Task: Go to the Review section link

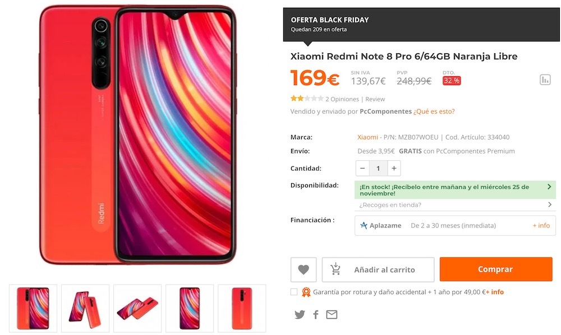Action: [375, 99]
